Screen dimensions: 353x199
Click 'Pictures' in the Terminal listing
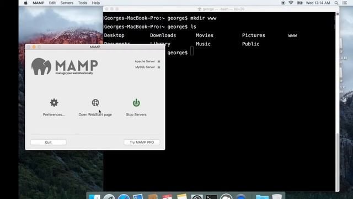pos(254,35)
